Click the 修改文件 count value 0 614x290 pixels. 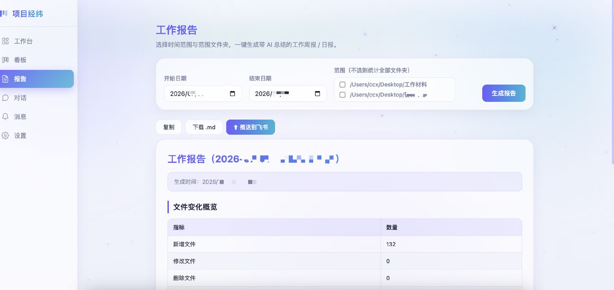pos(388,261)
